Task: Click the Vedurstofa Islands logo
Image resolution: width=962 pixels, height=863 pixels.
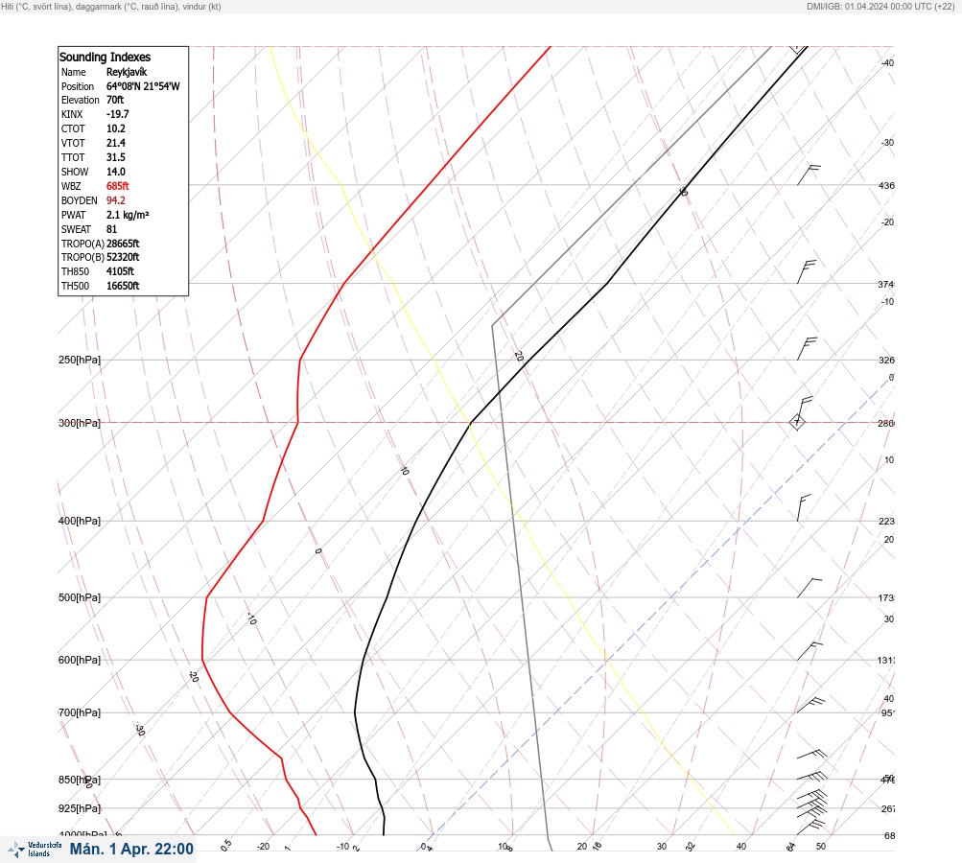Action: [35, 849]
